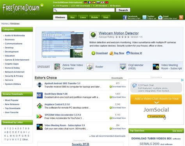Click Download Now for SPEEDbit Video Accelerator
The image size is (185, 146).
tap(118, 118)
